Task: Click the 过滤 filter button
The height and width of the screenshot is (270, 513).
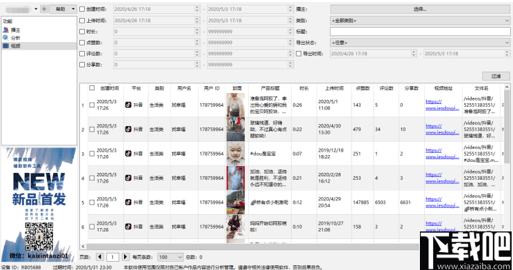Action: [x=496, y=76]
